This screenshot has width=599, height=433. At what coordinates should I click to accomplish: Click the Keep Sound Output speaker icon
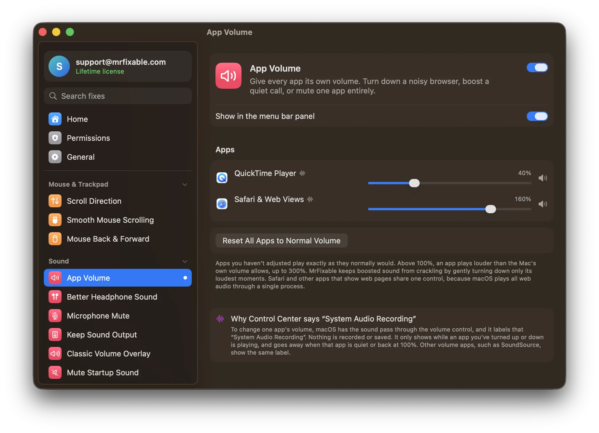[55, 335]
